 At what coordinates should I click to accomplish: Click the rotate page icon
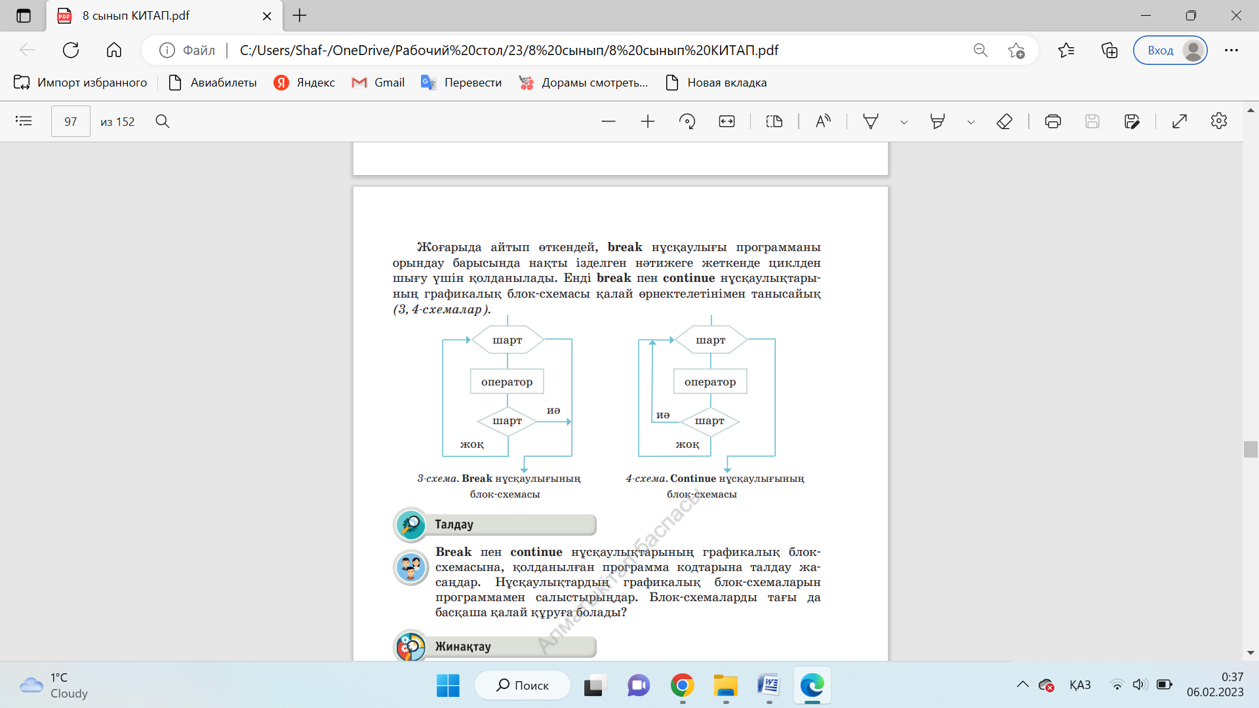tap(687, 121)
